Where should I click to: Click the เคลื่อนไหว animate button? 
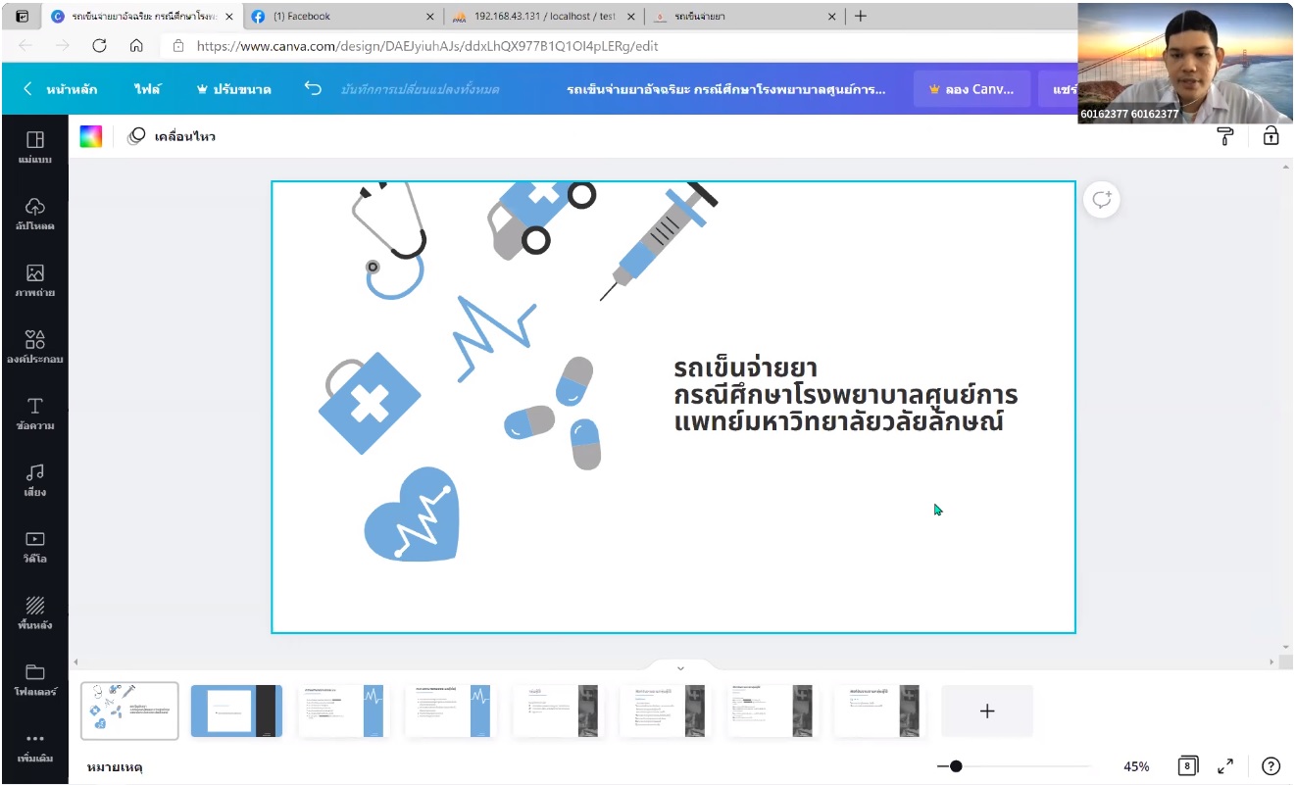(x=173, y=136)
